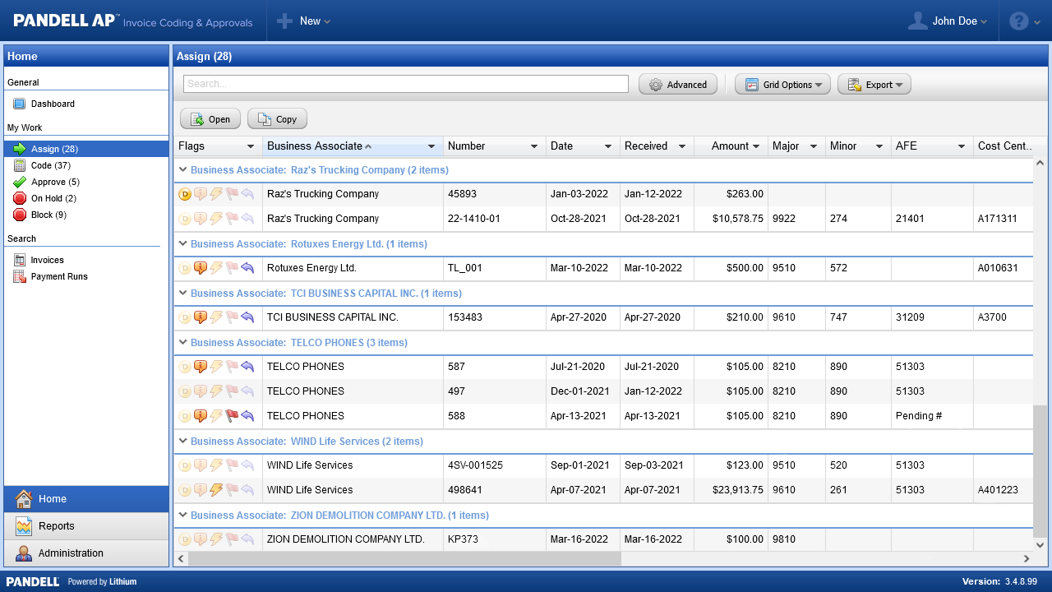The width and height of the screenshot is (1052, 592).
Task: Click the Advanced search button
Action: point(678,85)
